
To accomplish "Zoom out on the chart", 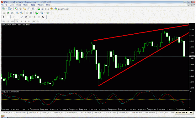I will coord(22,13).
